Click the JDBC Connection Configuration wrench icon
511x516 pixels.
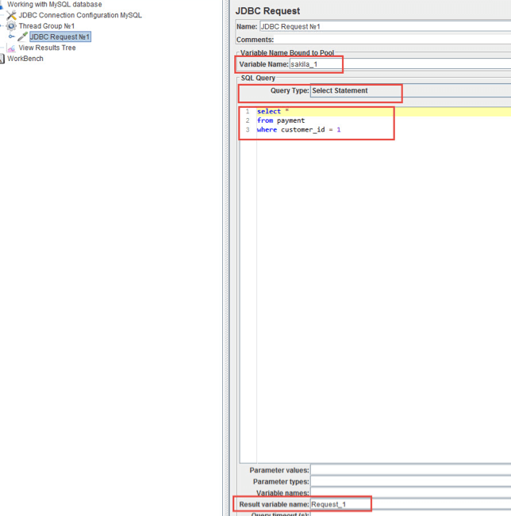coord(12,15)
